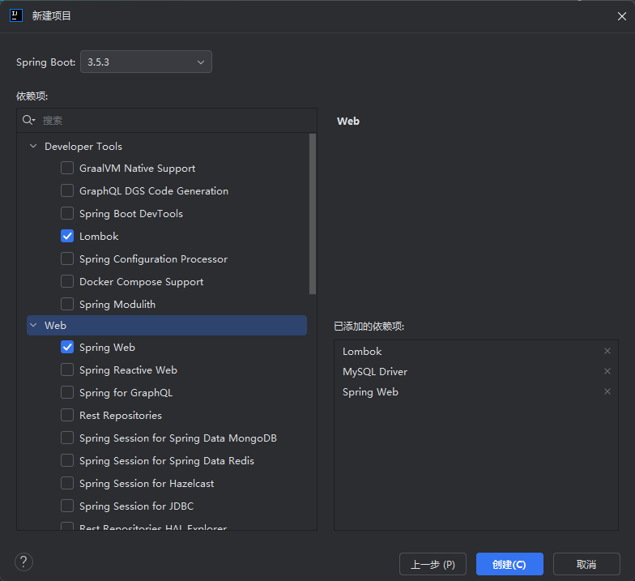Collapse the Developer Tools category

tap(33, 147)
